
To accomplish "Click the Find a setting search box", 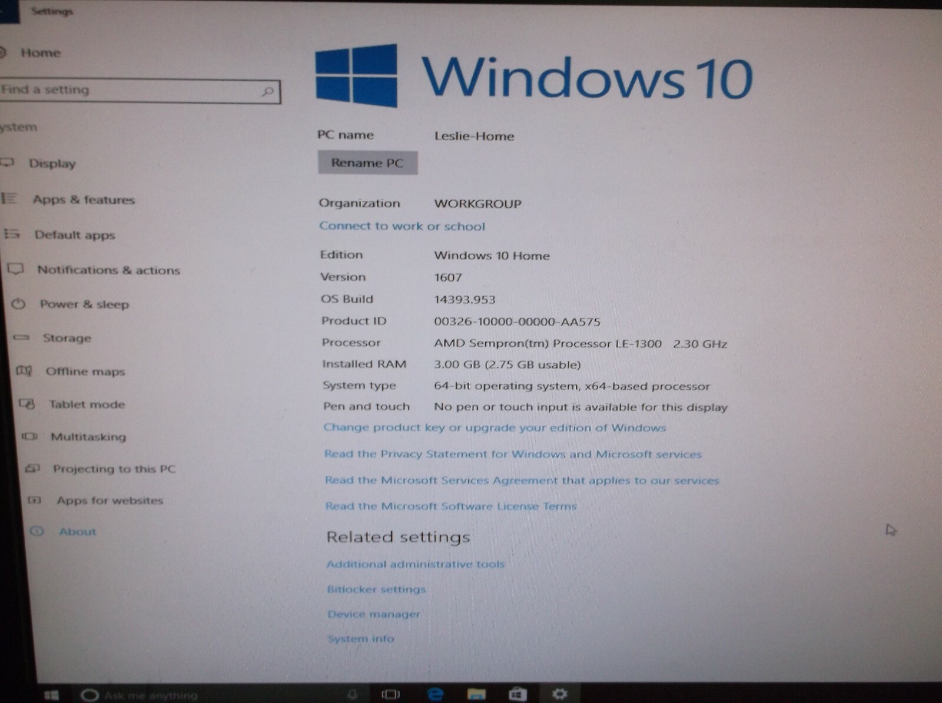I will 140,91.
